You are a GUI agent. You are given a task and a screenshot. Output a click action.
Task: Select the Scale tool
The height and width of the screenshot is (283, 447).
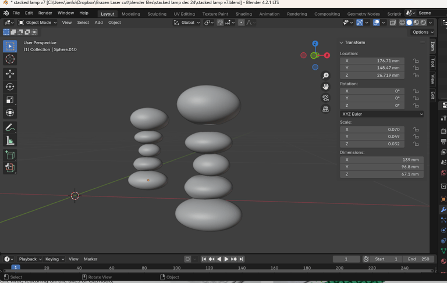coord(10,99)
